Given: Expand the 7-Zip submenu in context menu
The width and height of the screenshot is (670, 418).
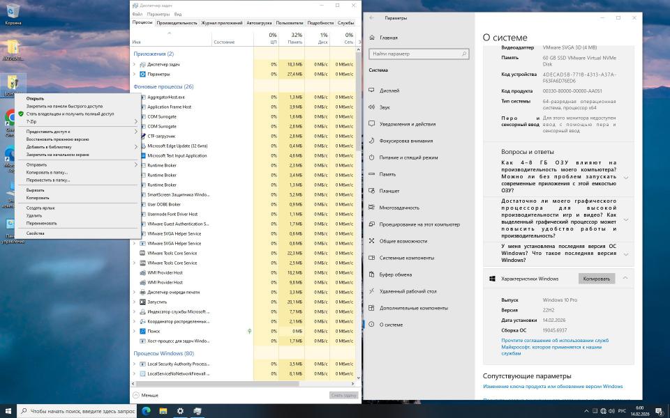Looking at the screenshot, I should point(135,121).
